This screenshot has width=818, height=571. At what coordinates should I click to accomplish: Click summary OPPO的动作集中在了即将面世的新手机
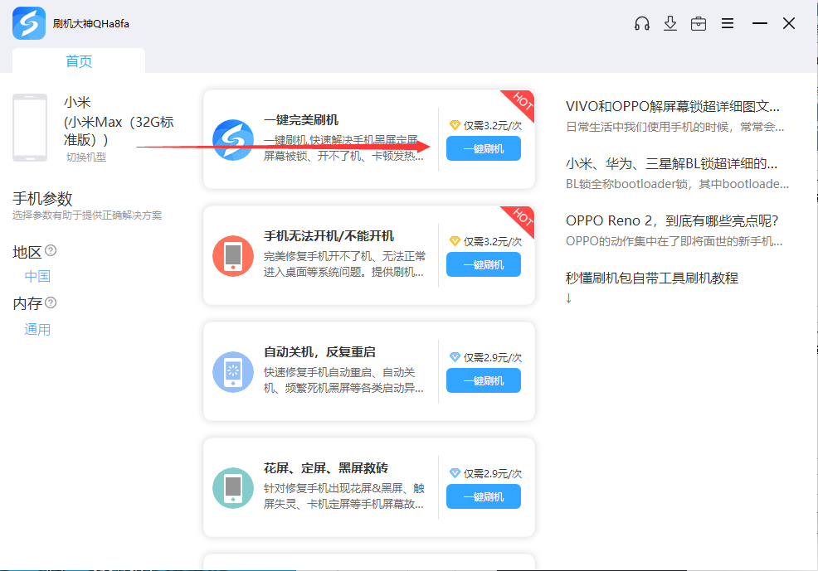674,241
